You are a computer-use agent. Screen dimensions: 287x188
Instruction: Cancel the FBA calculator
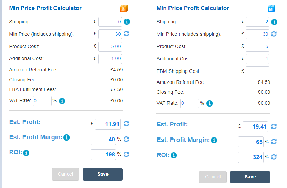[x=65, y=174]
